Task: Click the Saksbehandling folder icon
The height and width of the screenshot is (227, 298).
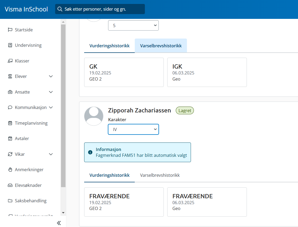Action: click(x=10, y=201)
